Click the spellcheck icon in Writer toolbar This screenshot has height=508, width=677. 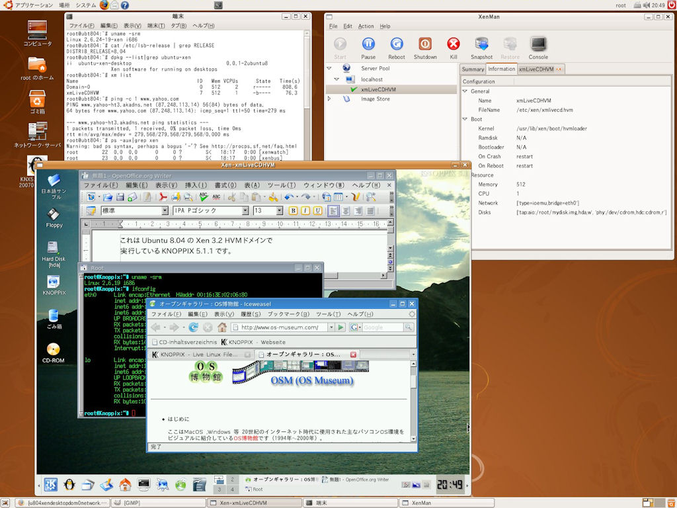pyautogui.click(x=204, y=197)
